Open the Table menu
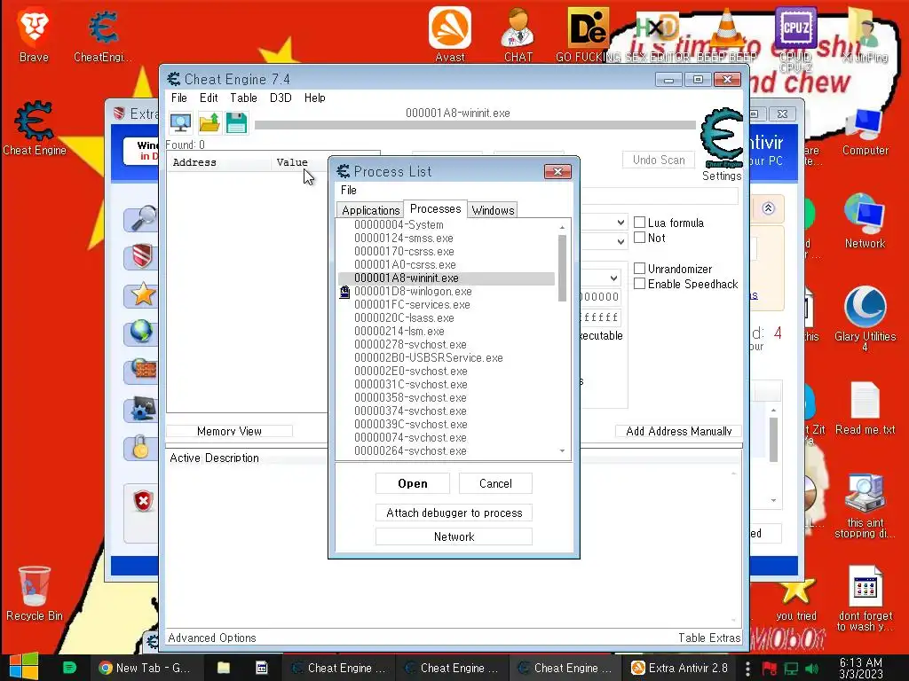 coord(243,98)
